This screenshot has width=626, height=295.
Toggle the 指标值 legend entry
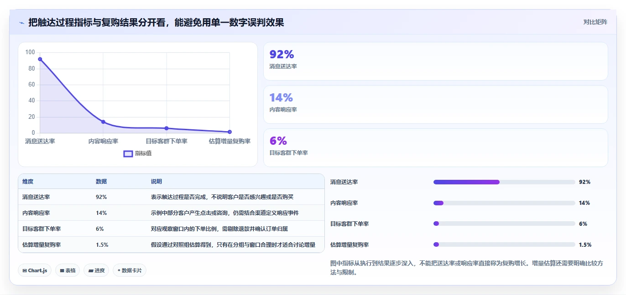click(x=138, y=153)
